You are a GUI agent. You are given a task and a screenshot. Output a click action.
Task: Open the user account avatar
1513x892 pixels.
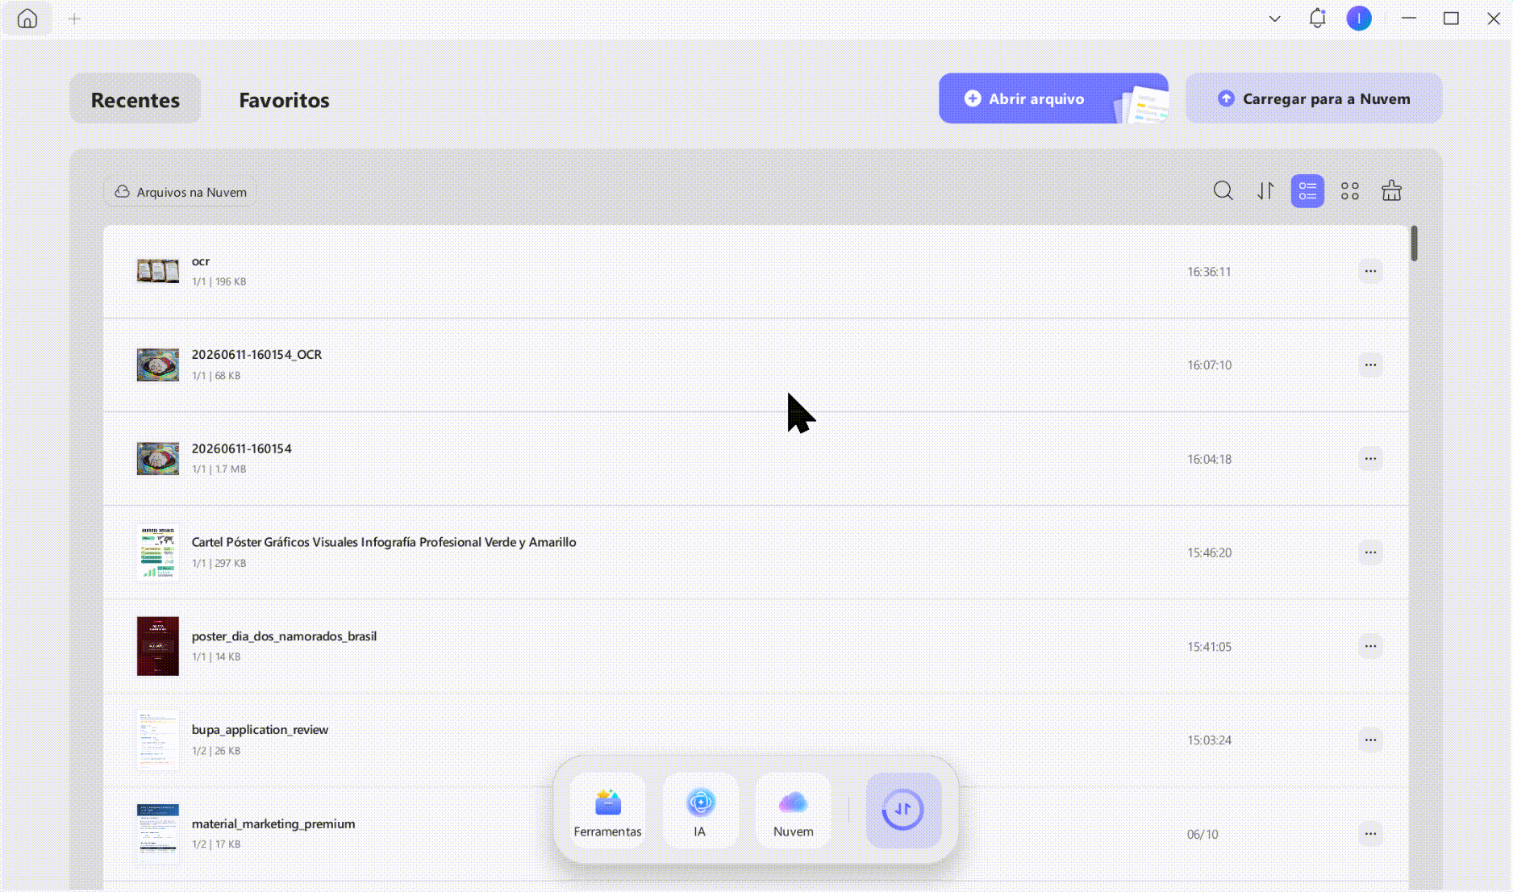[1359, 18]
